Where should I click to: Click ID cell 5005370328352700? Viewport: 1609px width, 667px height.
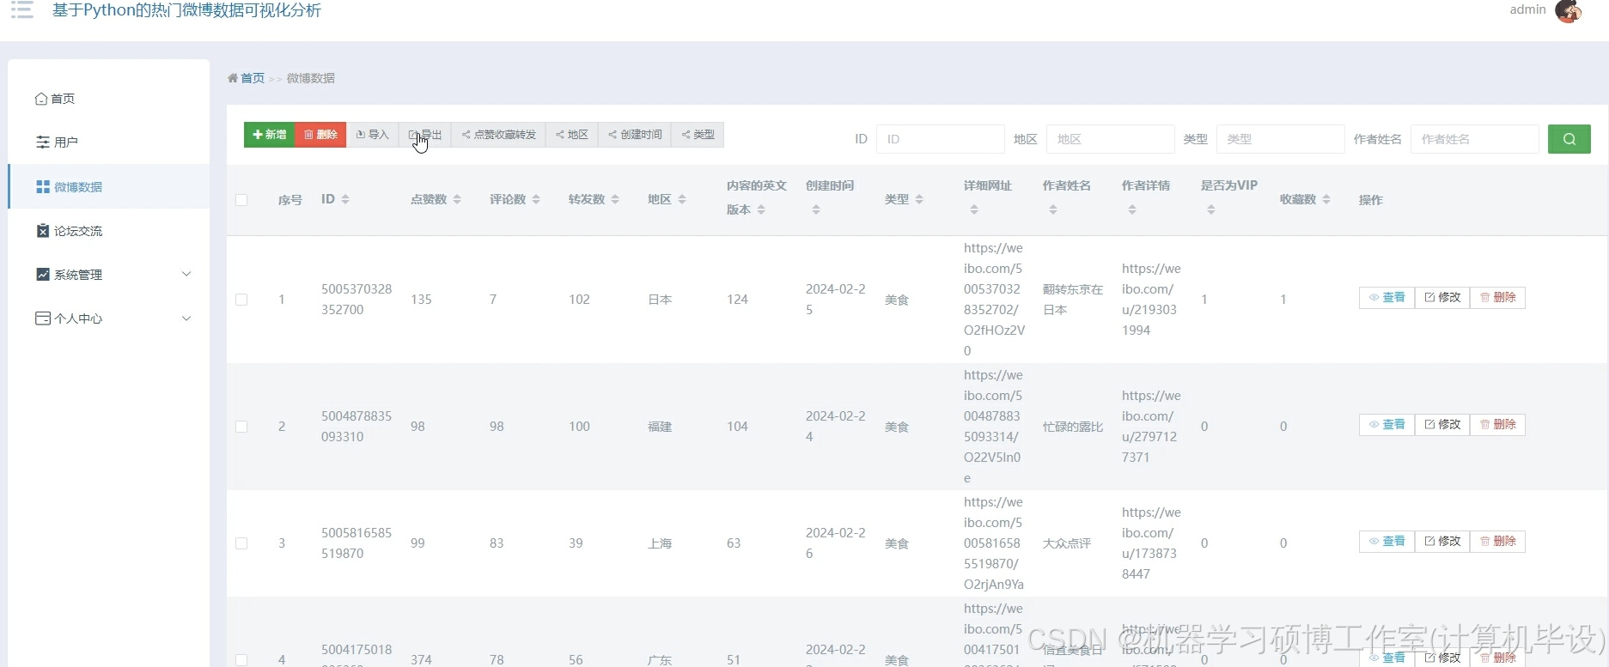pyautogui.click(x=357, y=300)
